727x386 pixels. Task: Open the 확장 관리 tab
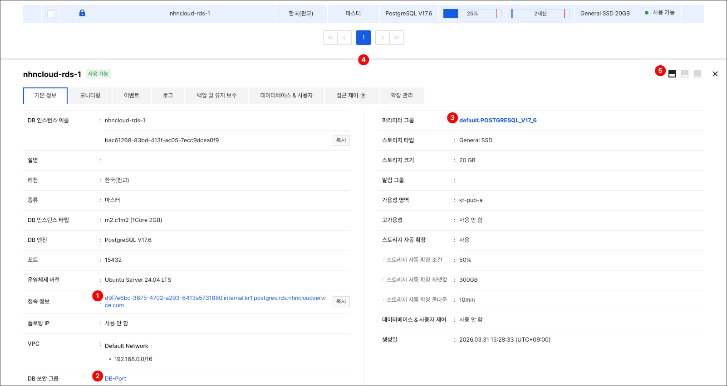tap(402, 96)
